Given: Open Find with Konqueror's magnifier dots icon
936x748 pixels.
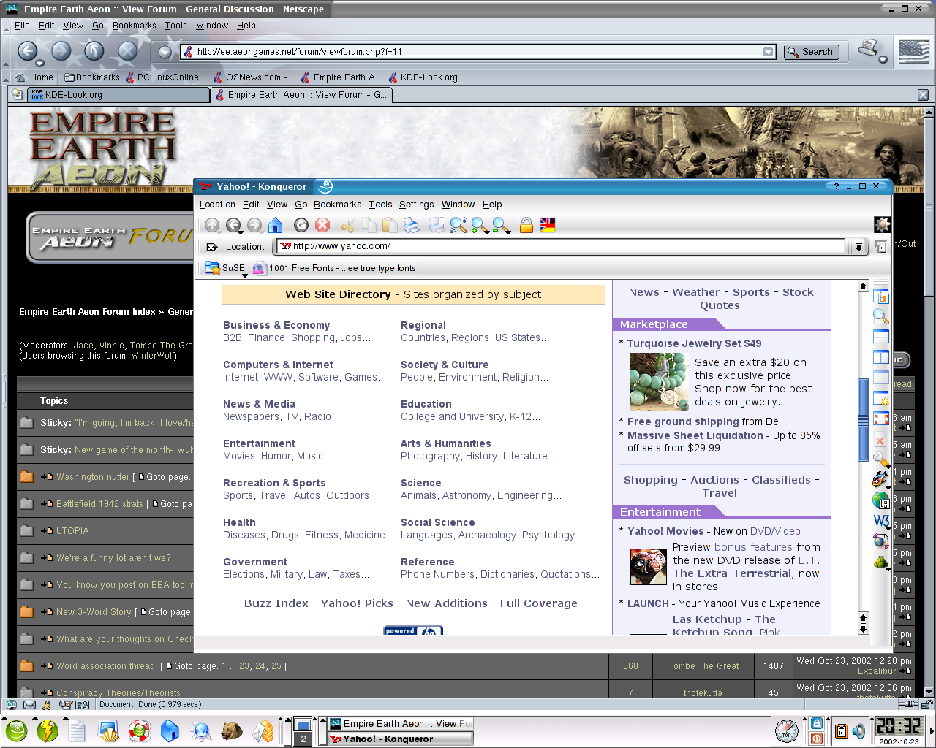Looking at the screenshot, I should (x=458, y=226).
